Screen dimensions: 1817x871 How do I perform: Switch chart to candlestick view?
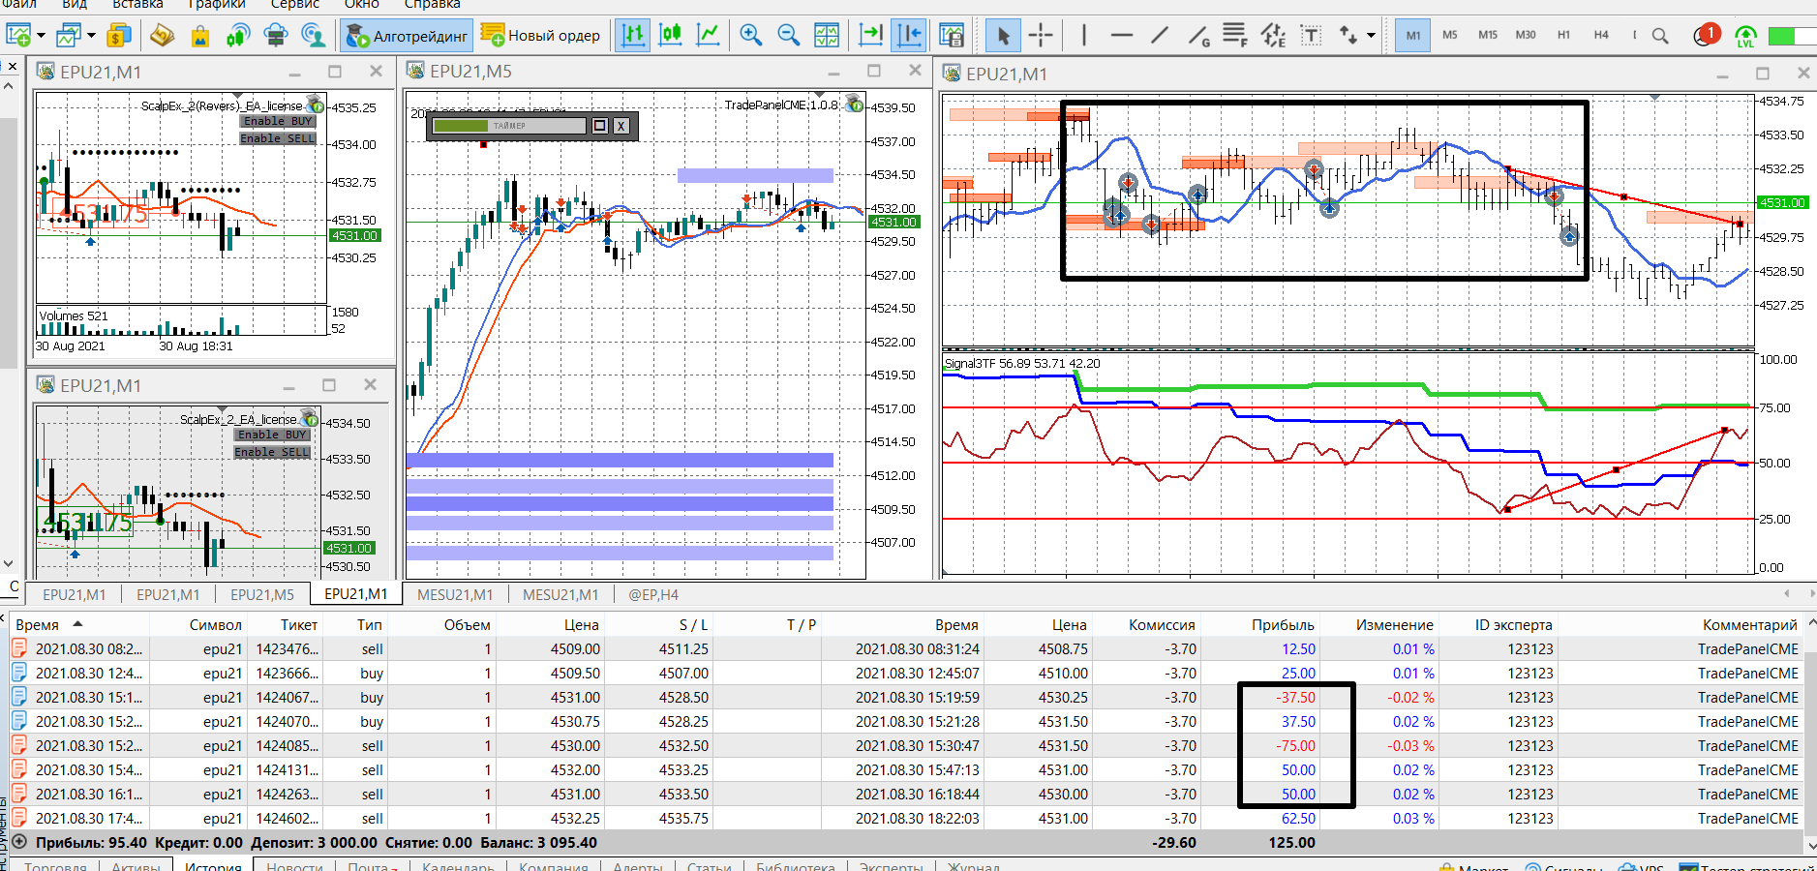(670, 36)
